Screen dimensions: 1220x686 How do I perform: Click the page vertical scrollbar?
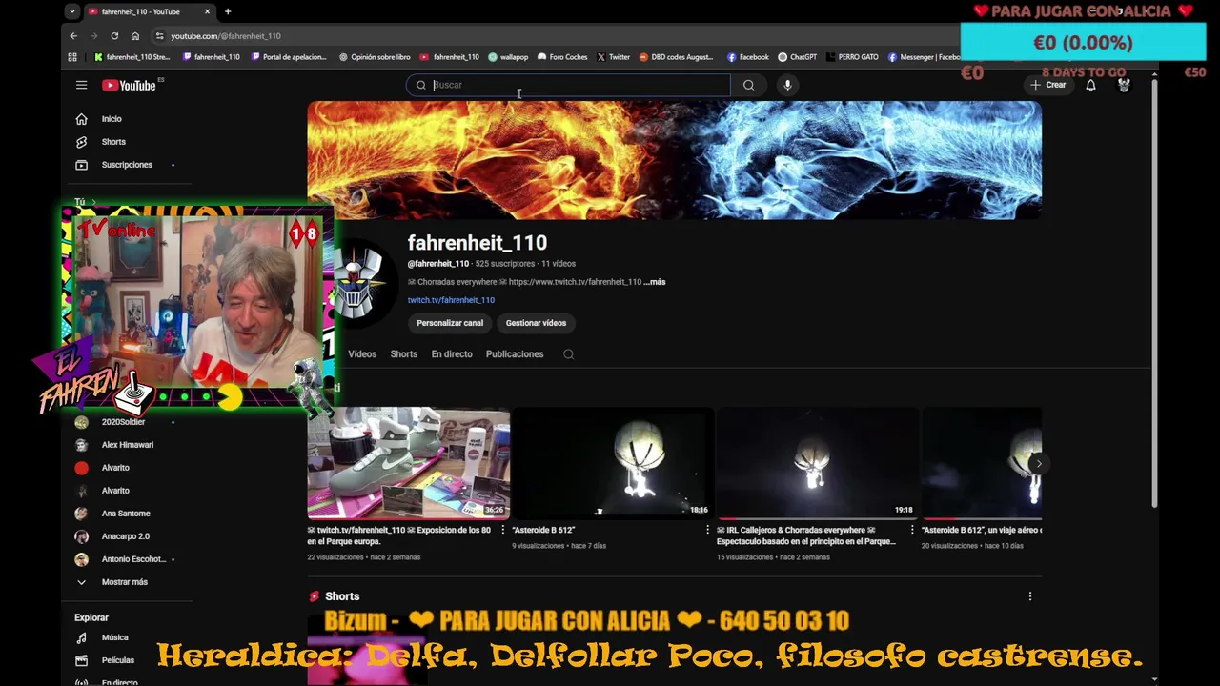pyautogui.click(x=1154, y=295)
